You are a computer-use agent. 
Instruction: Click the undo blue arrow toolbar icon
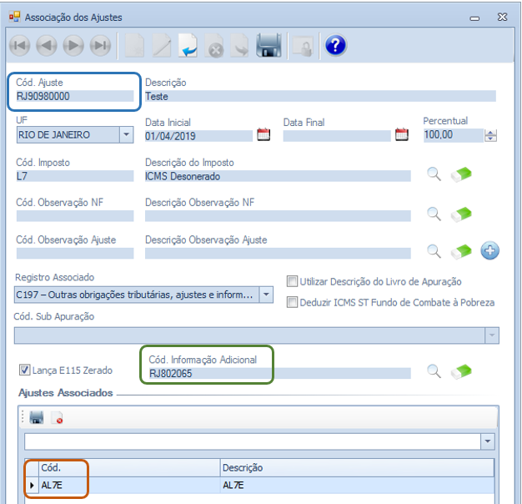(x=188, y=45)
